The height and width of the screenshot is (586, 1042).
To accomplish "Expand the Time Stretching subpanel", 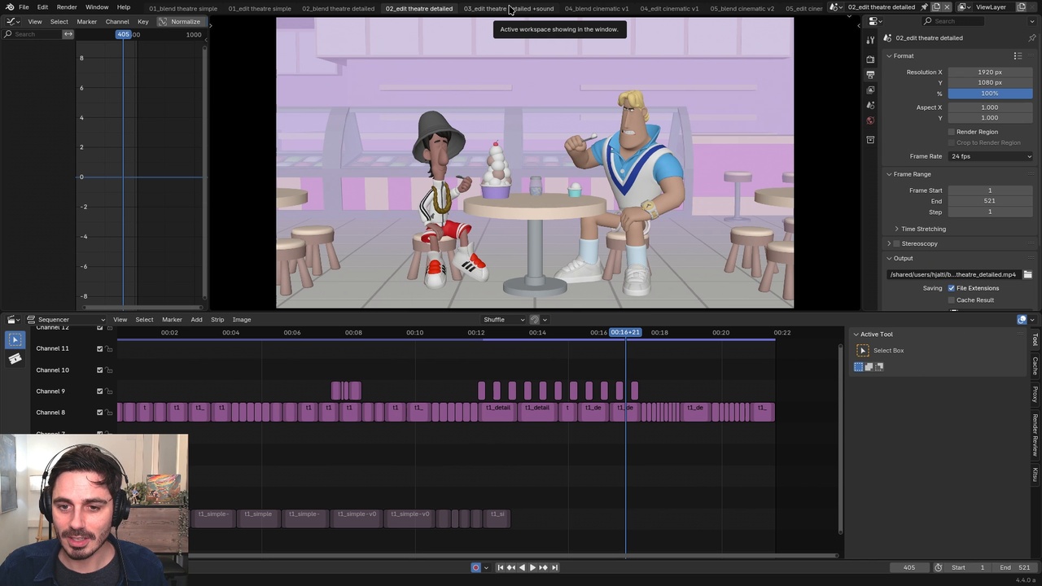I will click(897, 229).
